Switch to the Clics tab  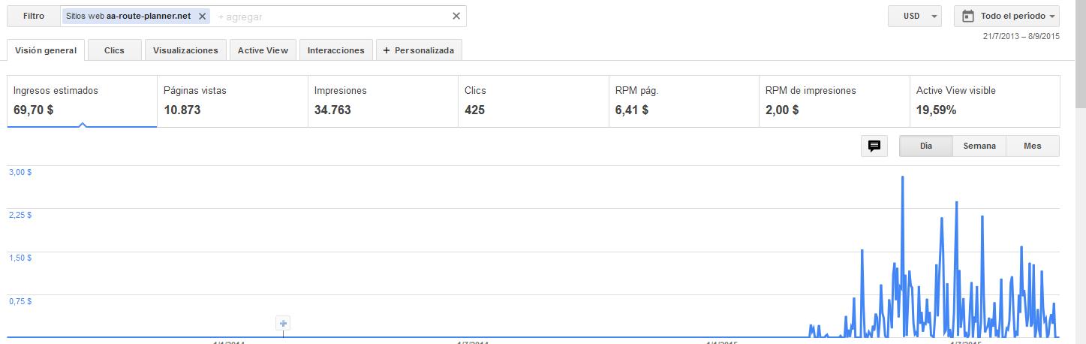point(114,50)
